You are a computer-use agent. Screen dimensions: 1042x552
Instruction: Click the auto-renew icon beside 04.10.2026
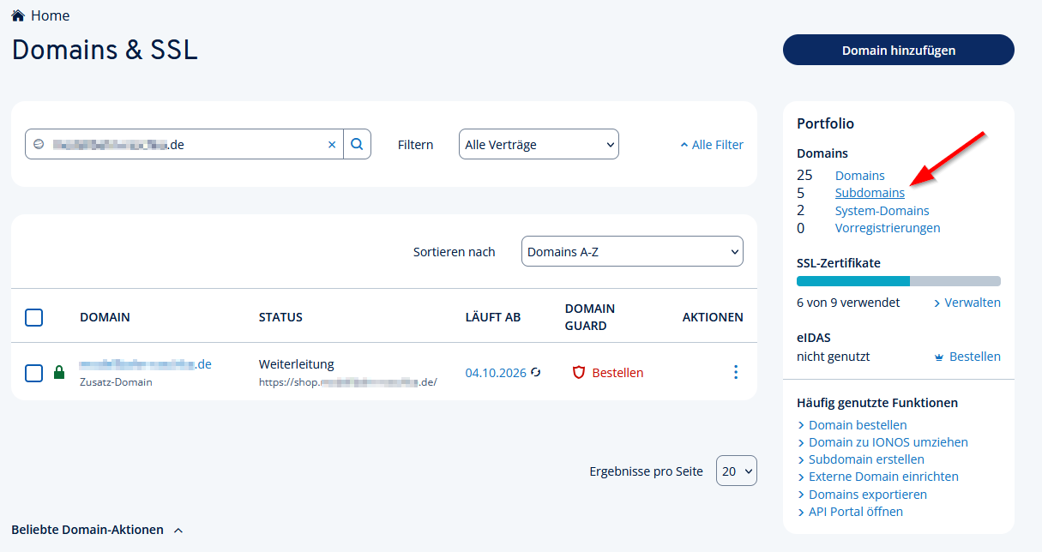coord(536,372)
